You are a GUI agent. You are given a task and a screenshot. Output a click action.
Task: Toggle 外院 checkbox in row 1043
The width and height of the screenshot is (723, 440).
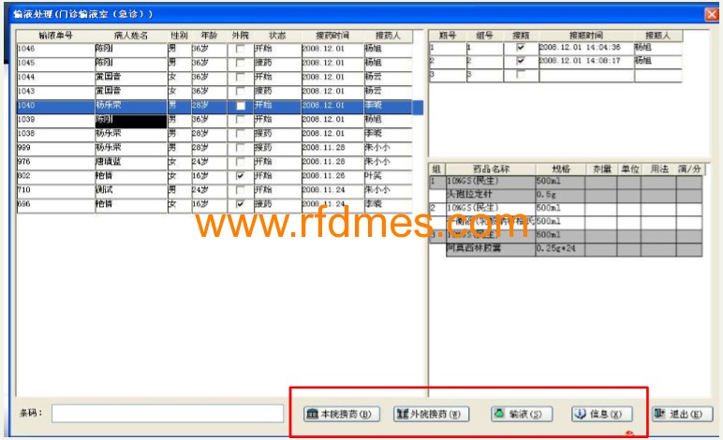241,91
